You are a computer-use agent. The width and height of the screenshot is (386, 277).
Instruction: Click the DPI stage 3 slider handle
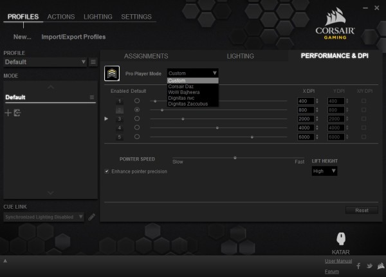pos(183,119)
